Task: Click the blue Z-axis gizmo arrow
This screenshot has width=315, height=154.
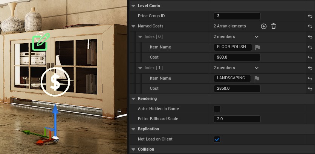Action: 55,116
